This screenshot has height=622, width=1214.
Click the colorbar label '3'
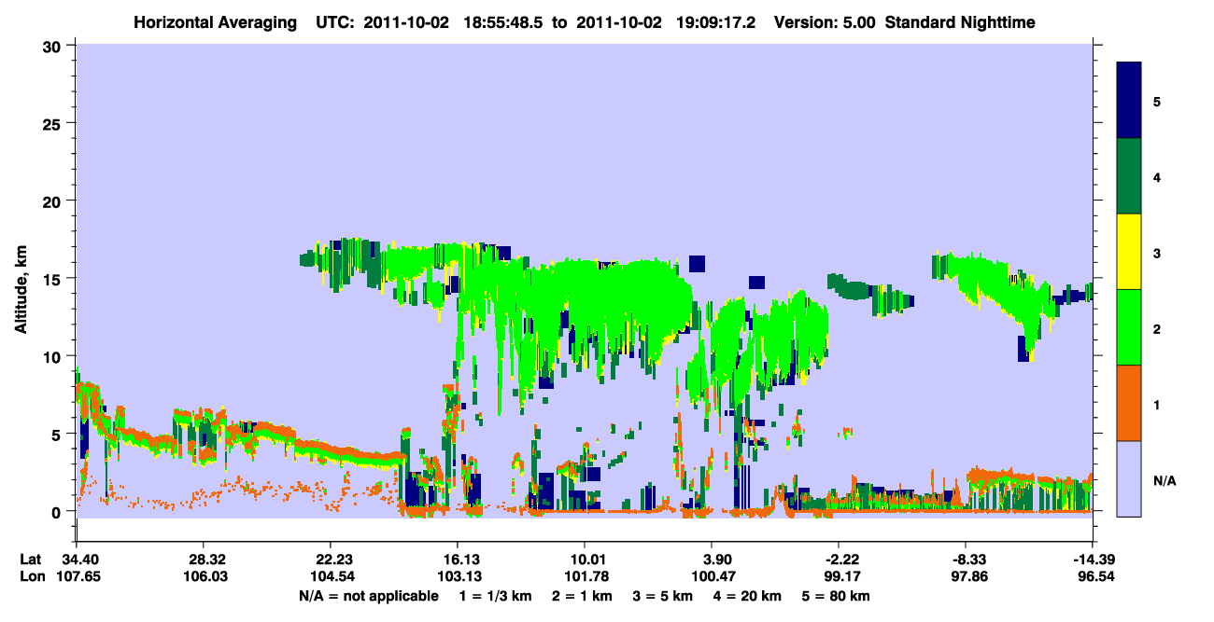click(1156, 253)
